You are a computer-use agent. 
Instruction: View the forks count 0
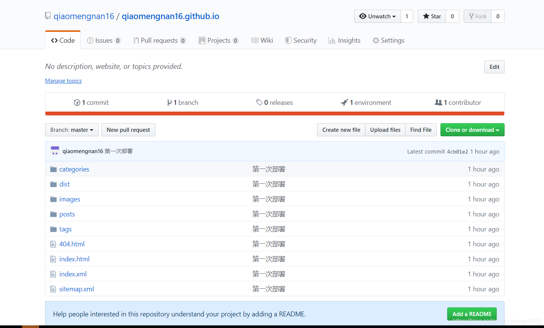pos(498,16)
